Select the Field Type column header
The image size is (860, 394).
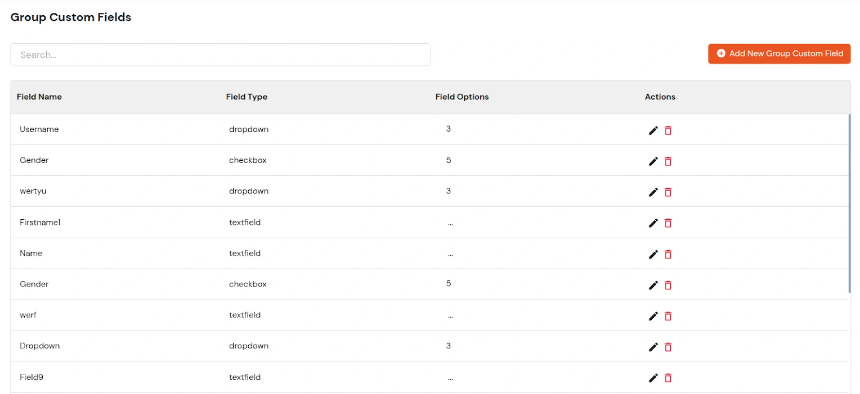247,97
